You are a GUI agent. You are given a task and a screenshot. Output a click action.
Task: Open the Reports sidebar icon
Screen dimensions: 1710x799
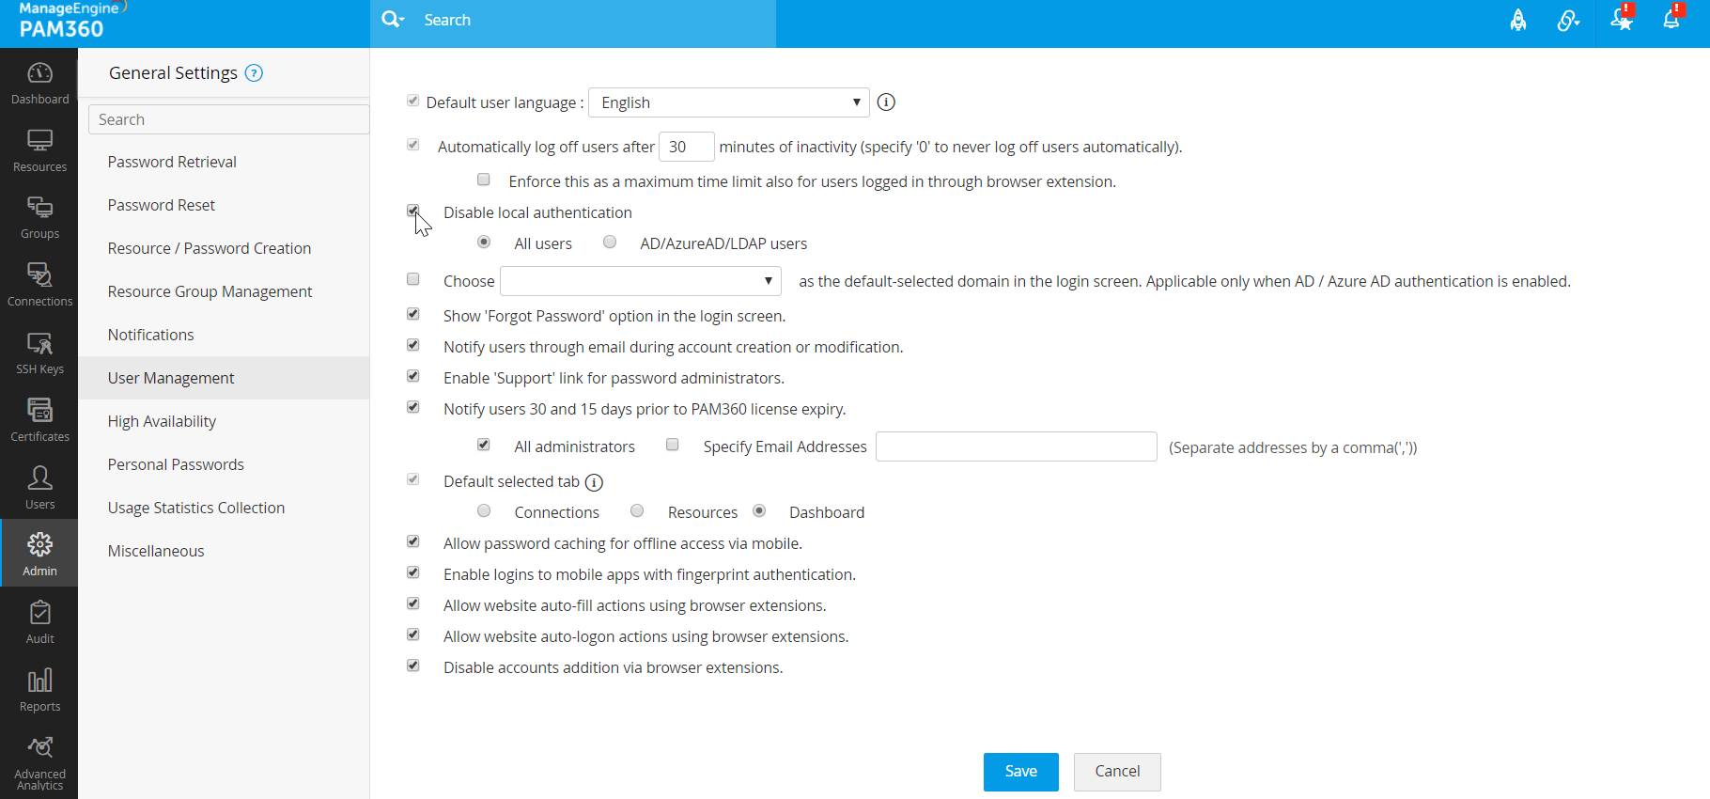pos(39,690)
